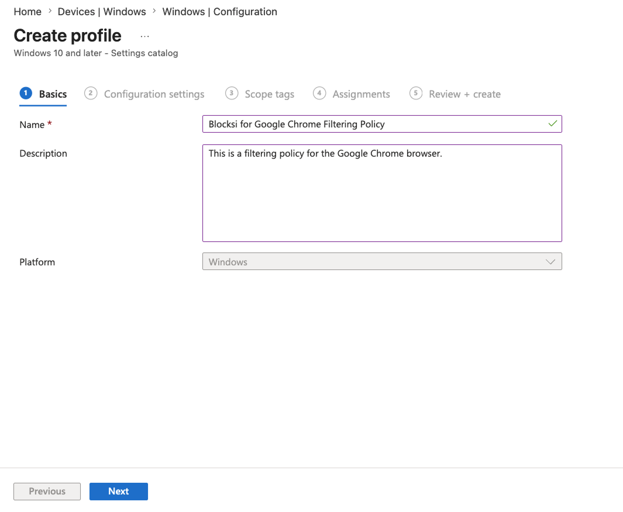The image size is (623, 512).
Task: Click the Windows platform combo box
Action: pos(382,262)
